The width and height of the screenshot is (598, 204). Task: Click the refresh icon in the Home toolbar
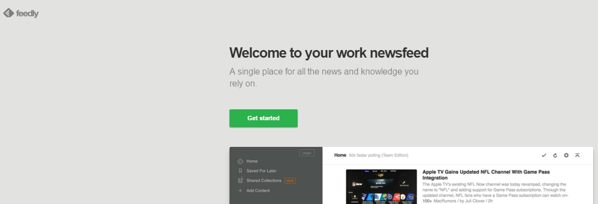[x=555, y=155]
